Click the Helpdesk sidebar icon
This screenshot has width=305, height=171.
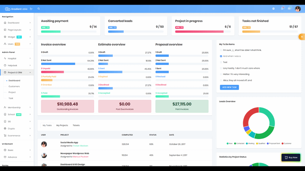[x=5, y=65]
